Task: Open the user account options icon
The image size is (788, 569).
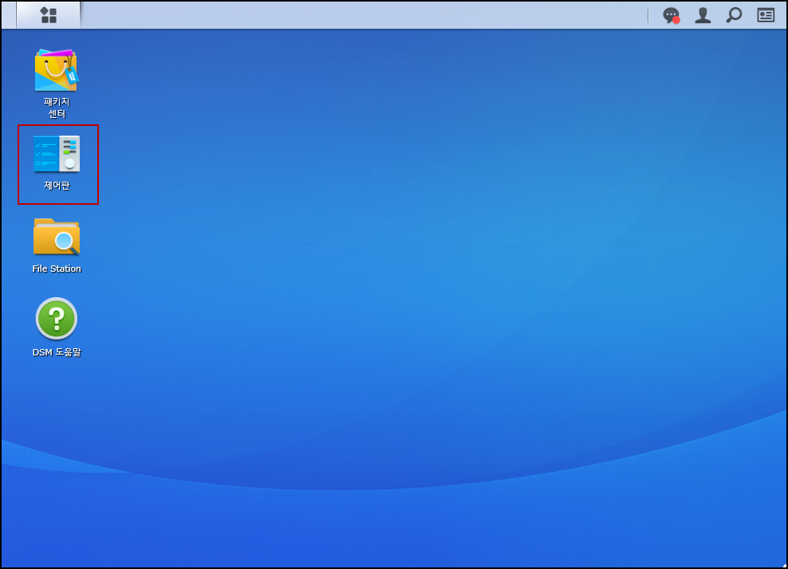Action: [703, 15]
